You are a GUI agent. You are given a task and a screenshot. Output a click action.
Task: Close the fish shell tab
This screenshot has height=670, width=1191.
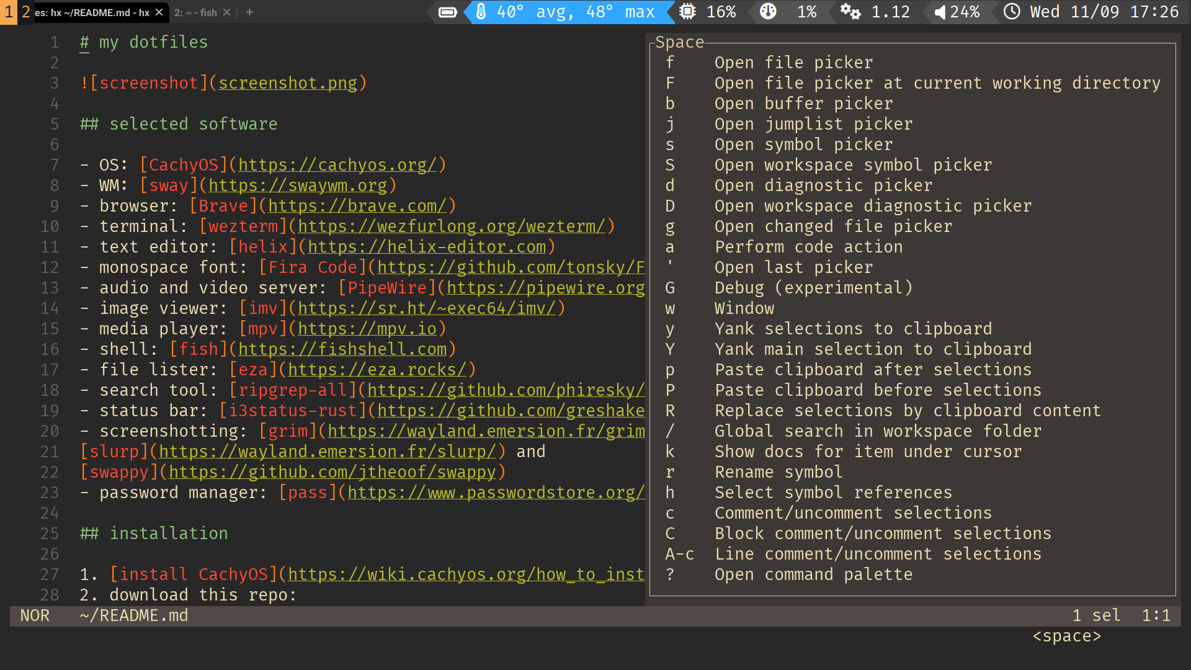tap(226, 12)
